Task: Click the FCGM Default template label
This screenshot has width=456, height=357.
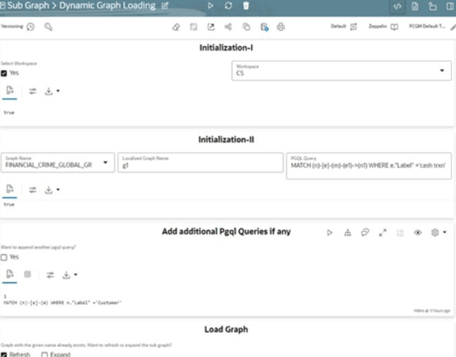Action: pos(427,26)
